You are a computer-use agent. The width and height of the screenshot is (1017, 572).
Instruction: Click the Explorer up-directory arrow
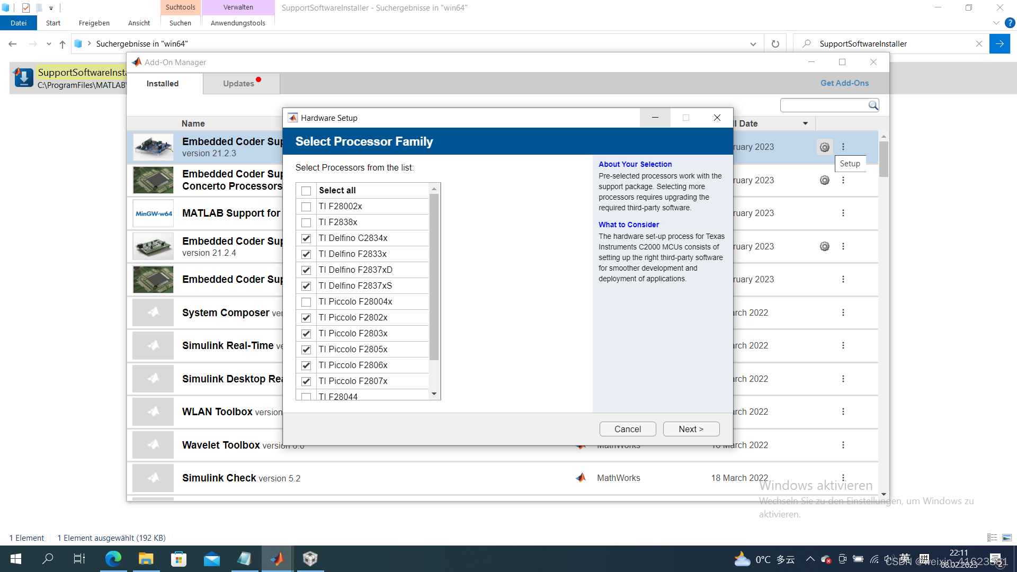tap(63, 44)
